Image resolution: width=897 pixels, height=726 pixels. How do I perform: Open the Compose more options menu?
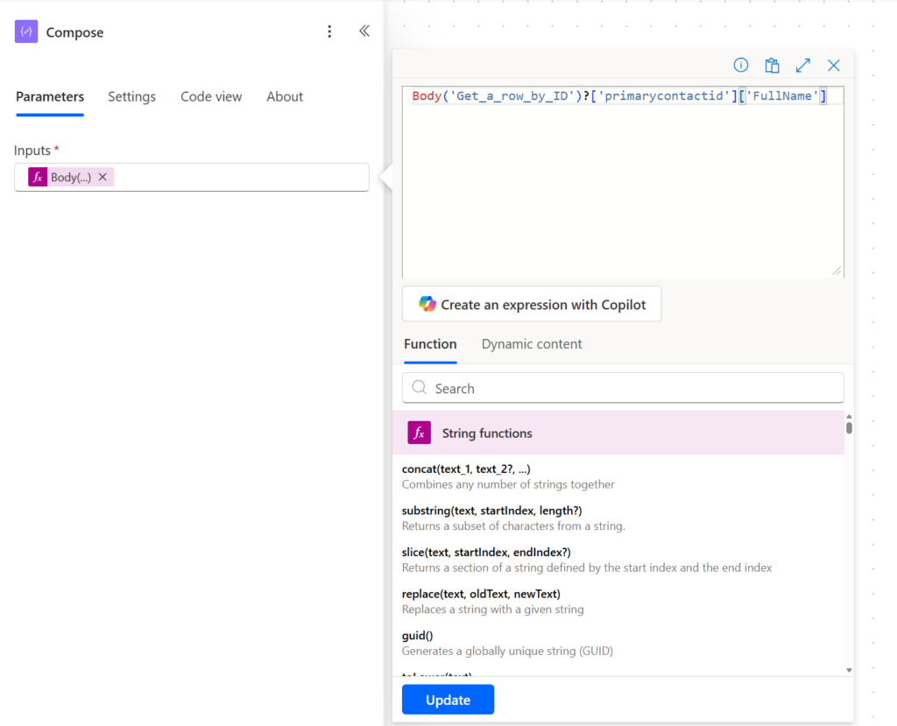329,32
